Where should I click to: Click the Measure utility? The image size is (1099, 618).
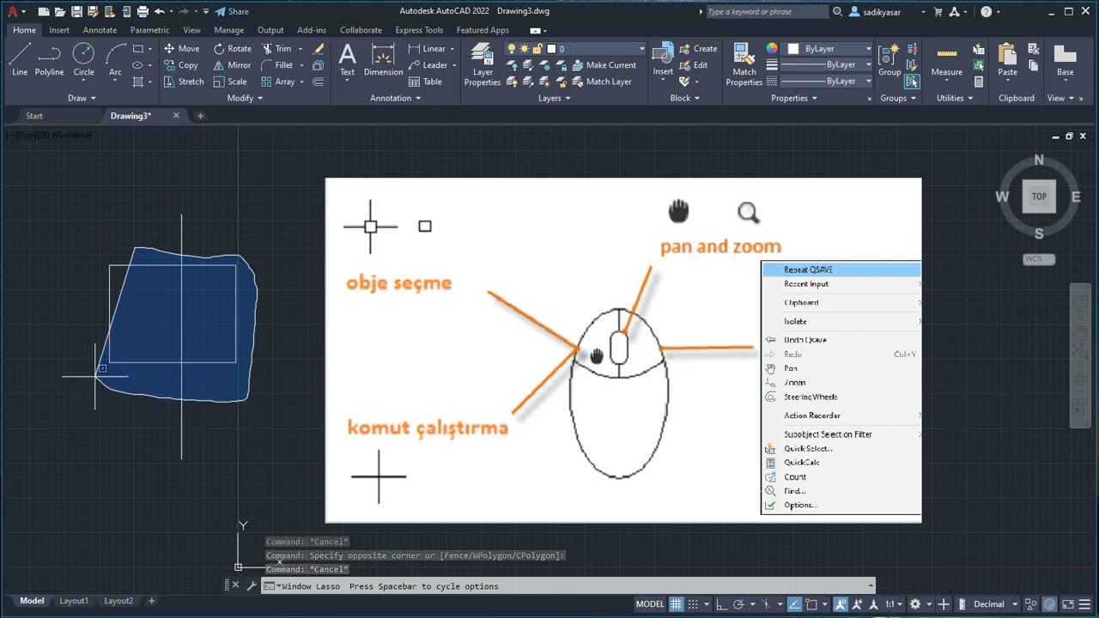946,60
